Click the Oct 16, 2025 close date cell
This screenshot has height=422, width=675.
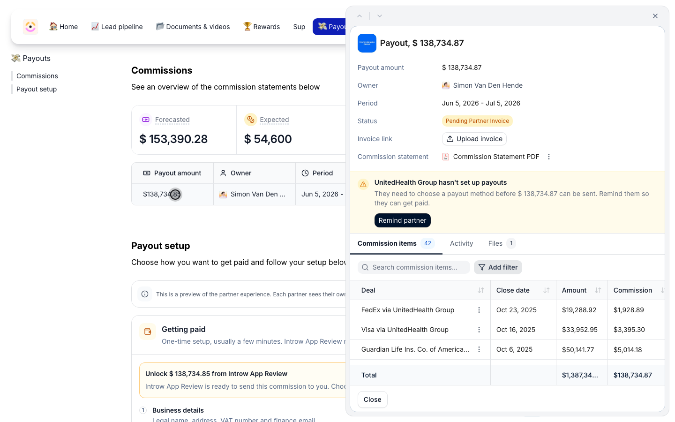point(523,330)
